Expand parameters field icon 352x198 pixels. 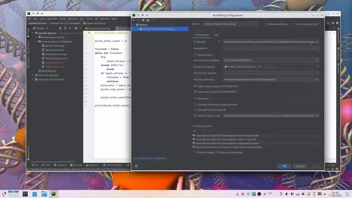pyautogui.click(x=317, y=48)
